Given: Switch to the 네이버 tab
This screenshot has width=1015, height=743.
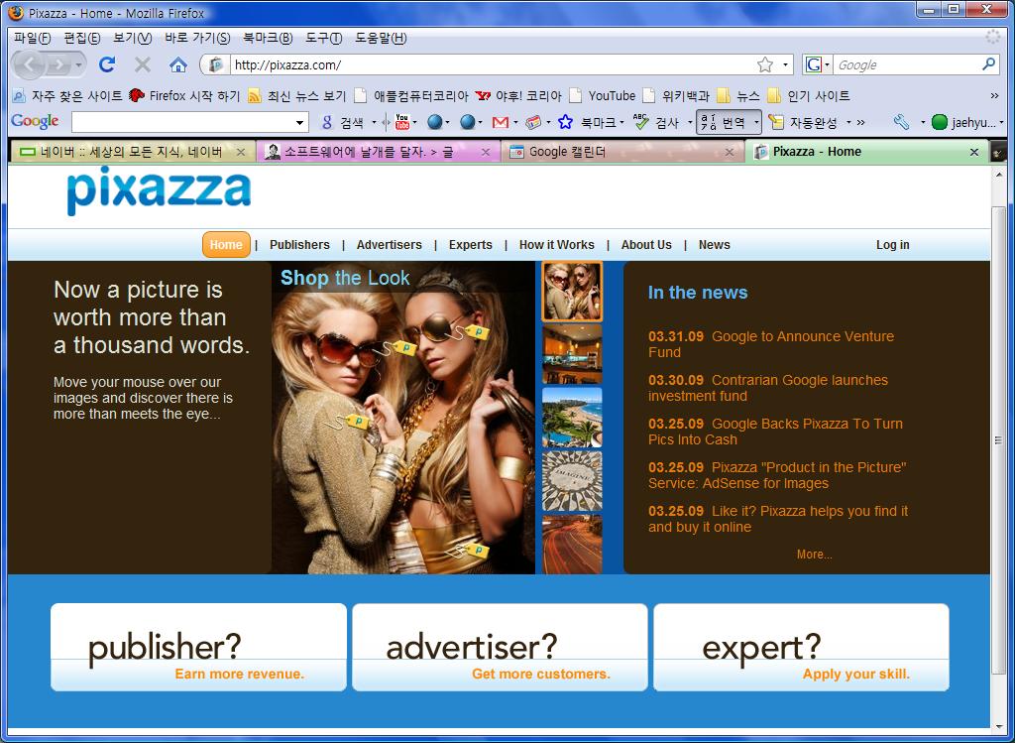Looking at the screenshot, I should (x=132, y=152).
